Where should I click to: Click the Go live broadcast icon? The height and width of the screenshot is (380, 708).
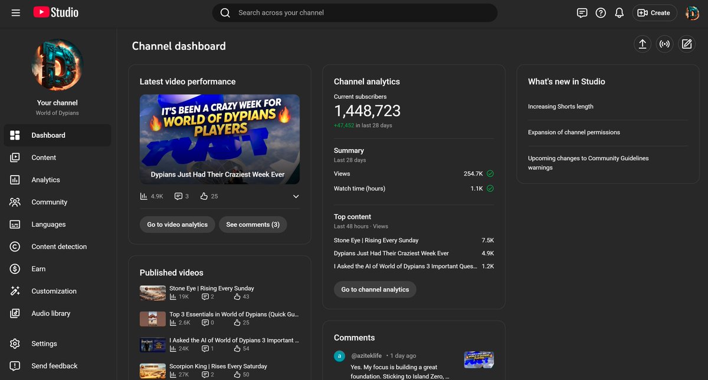[665, 44]
